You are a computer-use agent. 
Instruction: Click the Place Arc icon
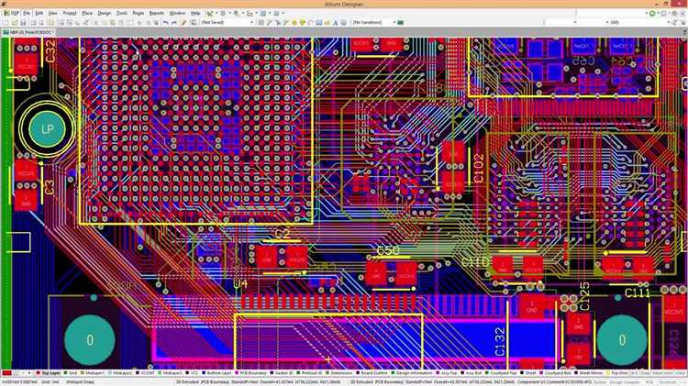click(311, 22)
